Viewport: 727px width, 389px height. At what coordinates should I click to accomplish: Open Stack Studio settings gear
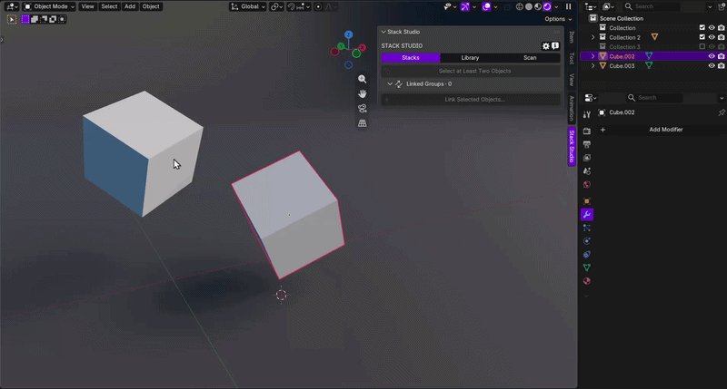point(546,46)
